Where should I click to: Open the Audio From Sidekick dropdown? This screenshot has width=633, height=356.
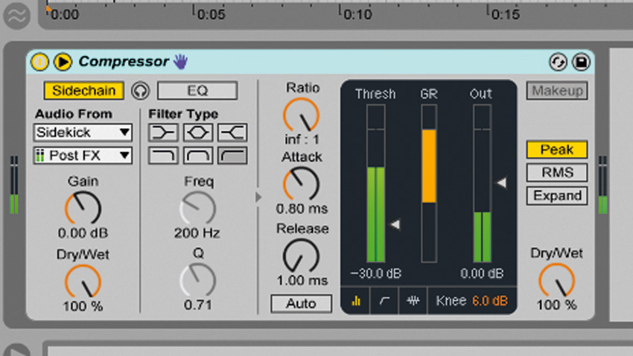click(x=83, y=133)
